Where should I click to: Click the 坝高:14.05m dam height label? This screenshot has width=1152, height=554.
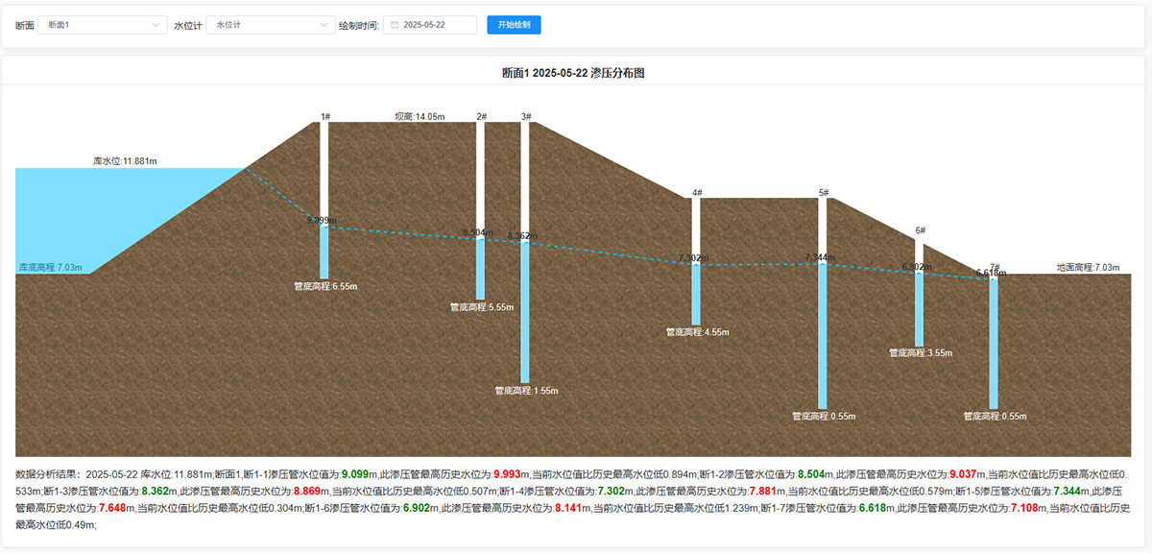pyautogui.click(x=420, y=116)
